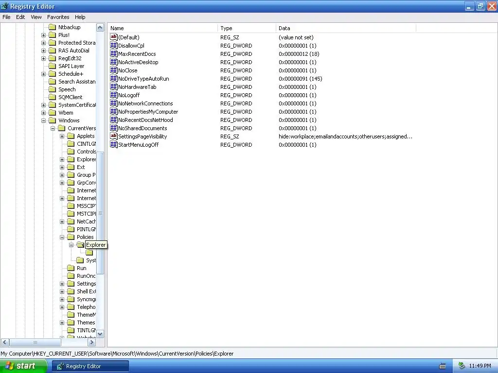This screenshot has width=498, height=373.
Task: Collapse the Windows key
Action: pos(43,120)
